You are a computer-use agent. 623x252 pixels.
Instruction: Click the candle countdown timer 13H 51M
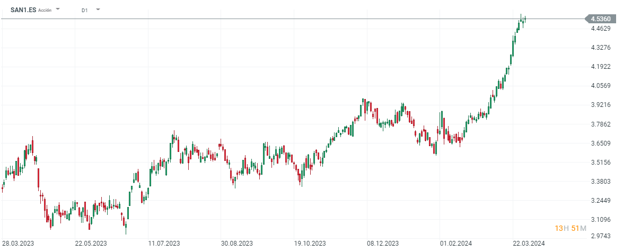[x=571, y=228]
